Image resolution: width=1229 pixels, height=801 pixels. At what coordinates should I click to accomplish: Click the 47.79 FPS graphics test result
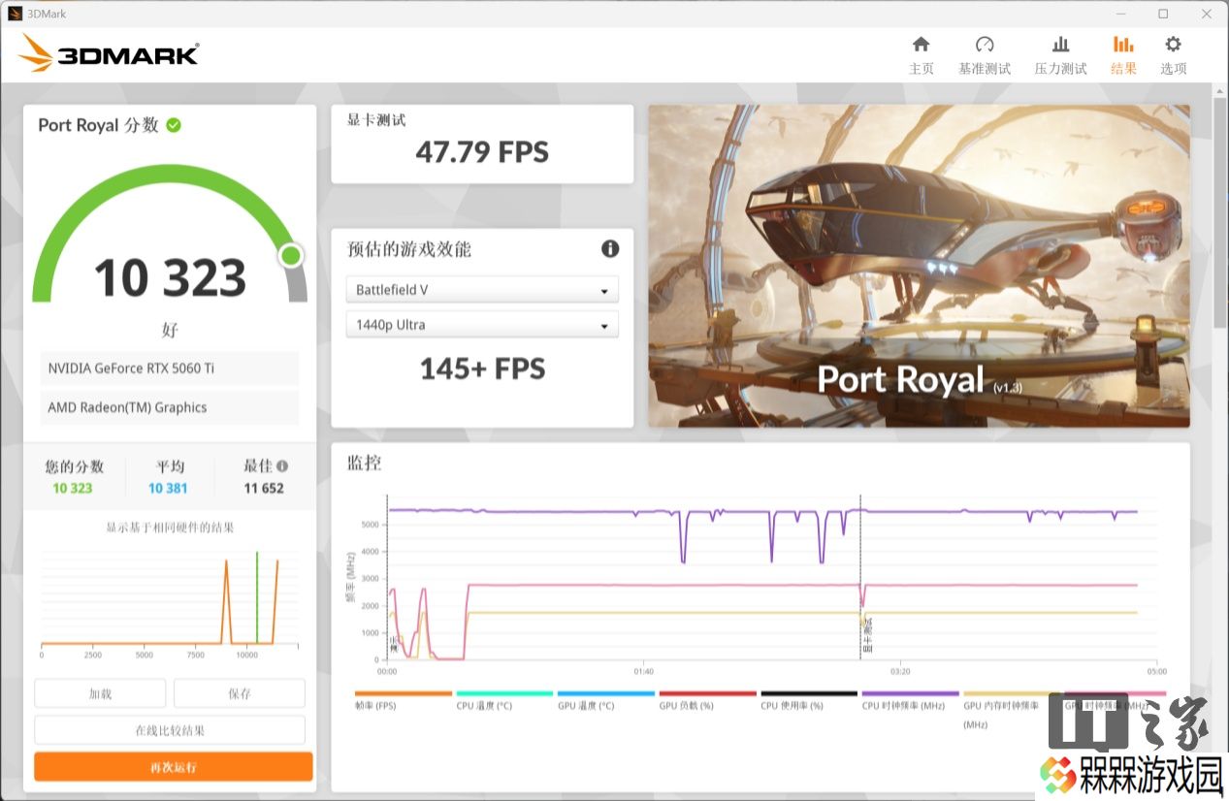482,152
